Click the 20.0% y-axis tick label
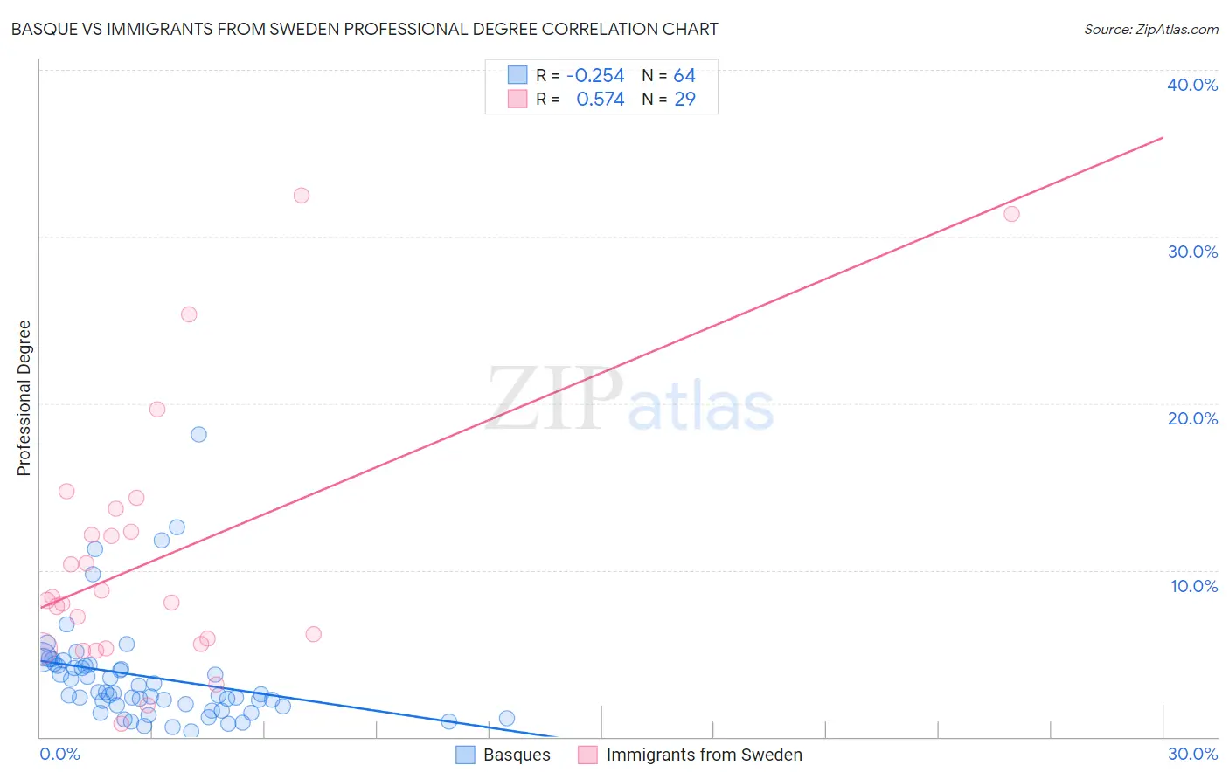 [1192, 418]
